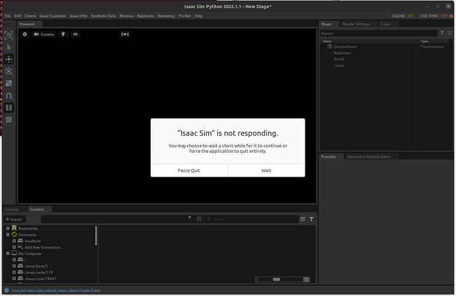Click the Name column header in Stage
This screenshot has height=296, width=456.
point(327,42)
